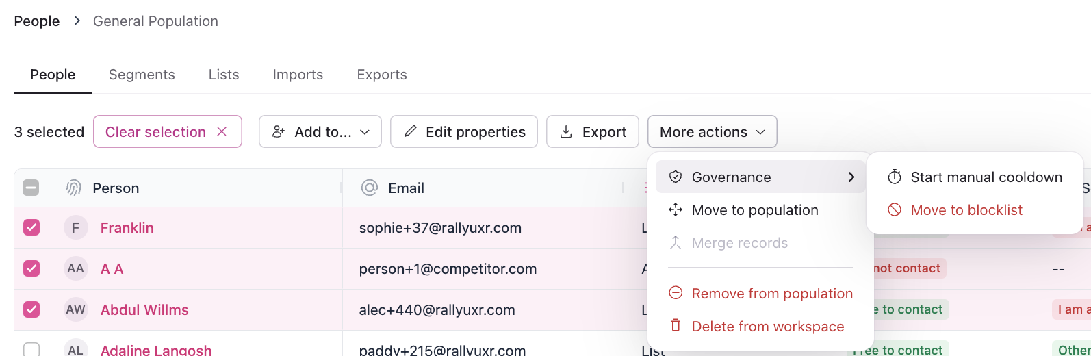The width and height of the screenshot is (1091, 356).
Task: Deselect the Abdul Willms row checkbox
Action: point(31,309)
